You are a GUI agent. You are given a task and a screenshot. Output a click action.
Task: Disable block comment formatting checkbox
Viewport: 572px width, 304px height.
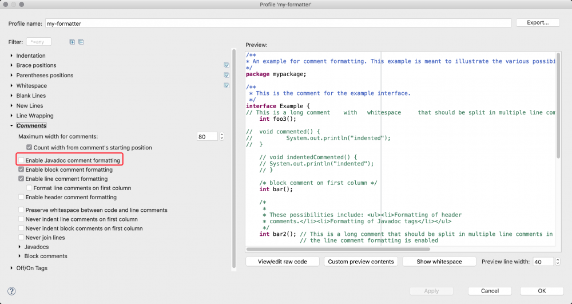(22, 169)
